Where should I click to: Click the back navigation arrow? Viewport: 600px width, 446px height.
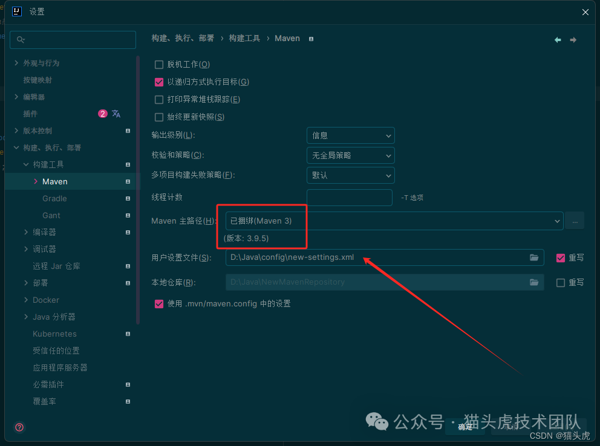[558, 40]
